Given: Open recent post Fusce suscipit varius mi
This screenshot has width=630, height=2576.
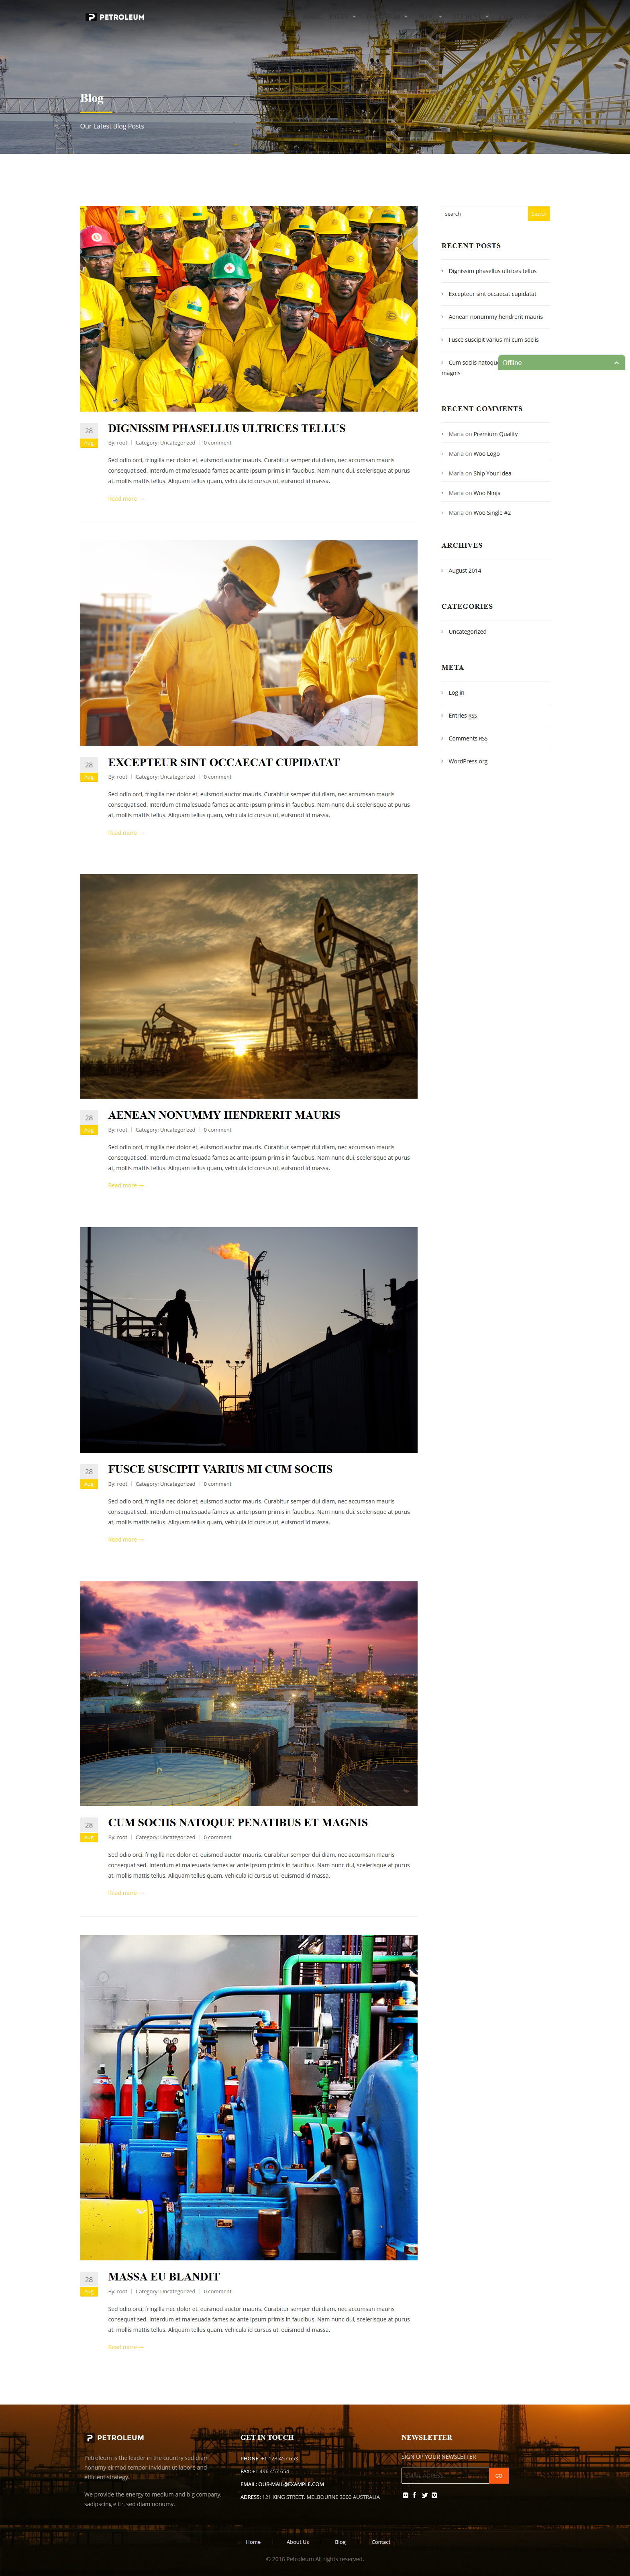Looking at the screenshot, I should coord(493,340).
